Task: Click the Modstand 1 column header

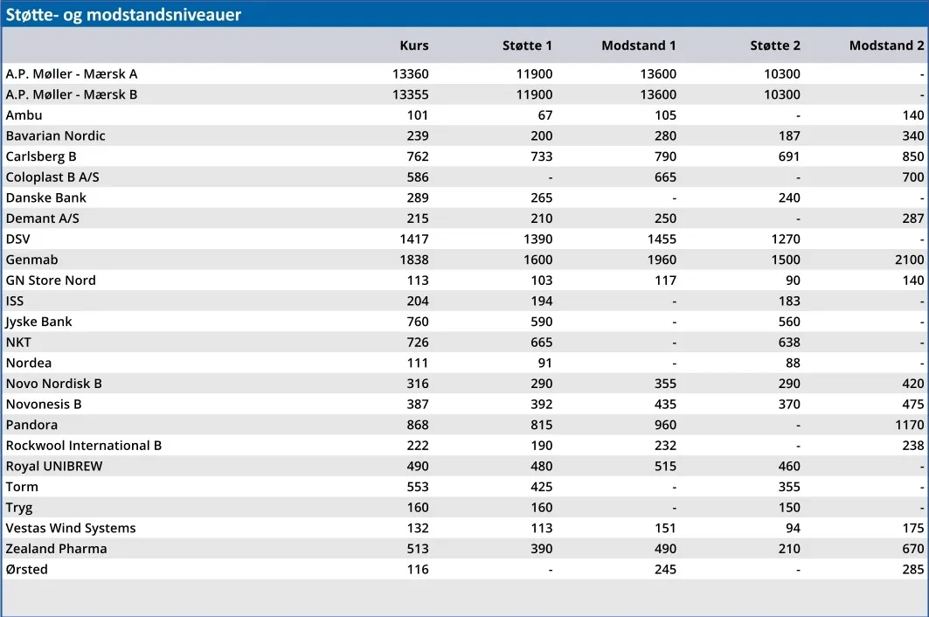Action: click(x=638, y=45)
